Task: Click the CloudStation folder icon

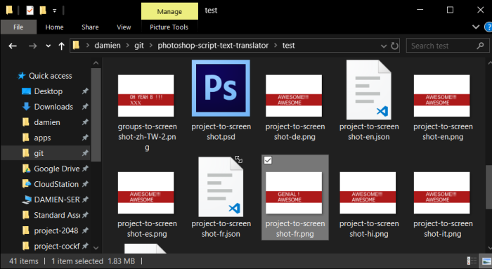Action: pos(27,184)
